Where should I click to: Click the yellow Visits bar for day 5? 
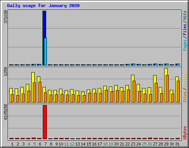(x=33, y=77)
